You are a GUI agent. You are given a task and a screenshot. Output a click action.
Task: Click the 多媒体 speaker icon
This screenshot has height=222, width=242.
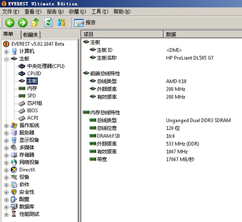point(14,148)
